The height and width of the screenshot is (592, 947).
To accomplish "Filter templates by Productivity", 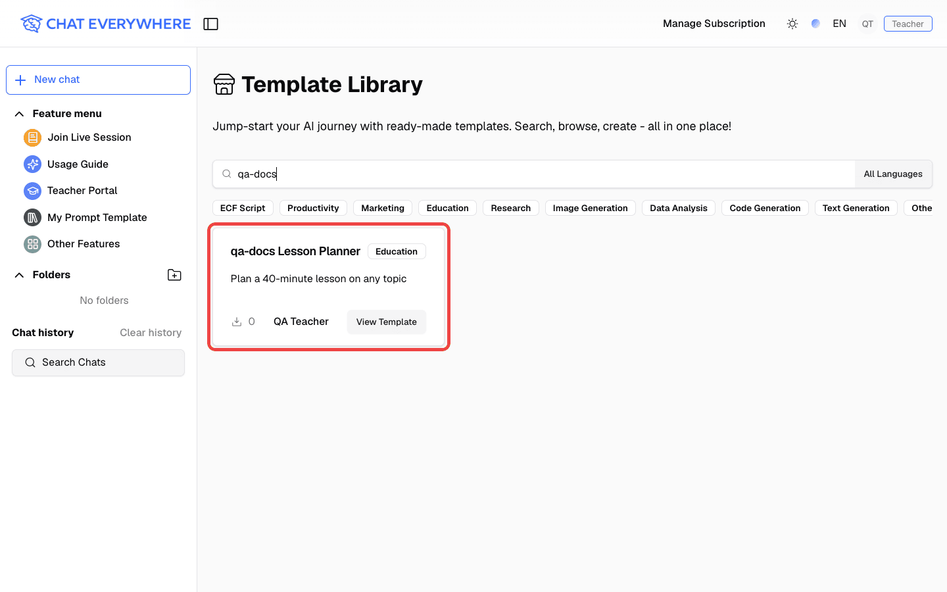I will pos(313,208).
